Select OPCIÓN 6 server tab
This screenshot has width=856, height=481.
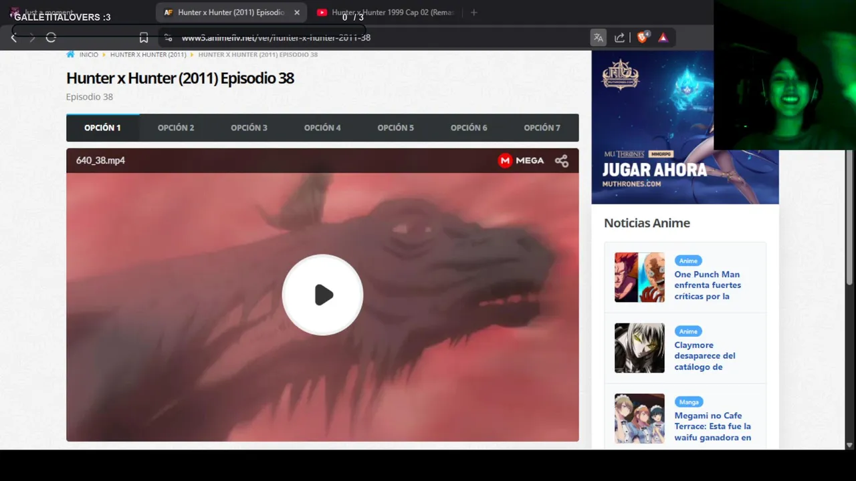469,128
